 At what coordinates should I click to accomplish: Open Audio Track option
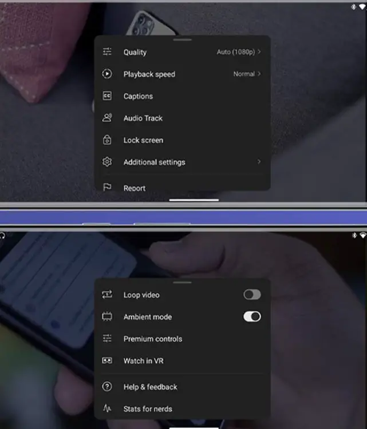tap(183, 118)
